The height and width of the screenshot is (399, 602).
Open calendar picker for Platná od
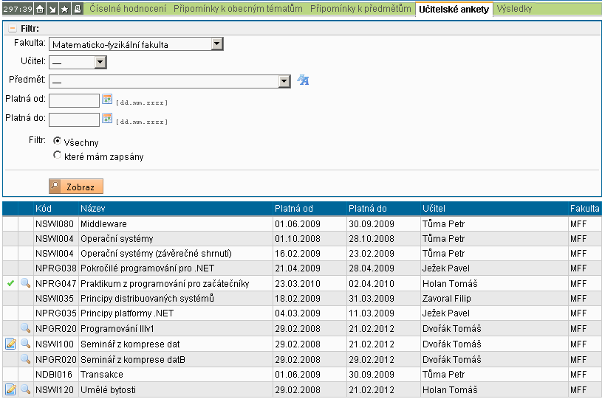(106, 100)
